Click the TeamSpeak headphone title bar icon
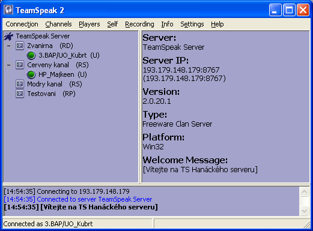Image resolution: width=313 pixels, height=231 pixels. [x=9, y=10]
